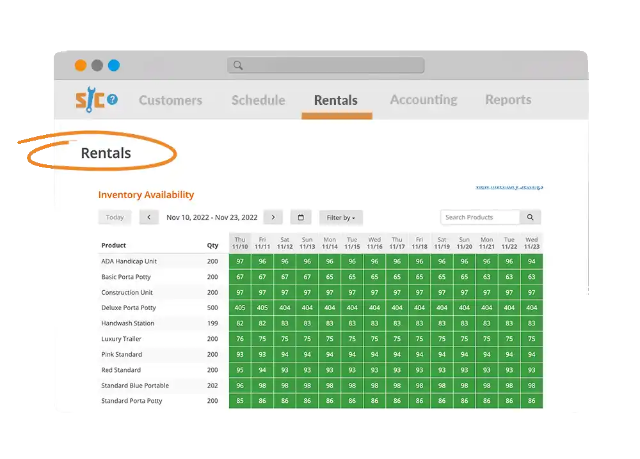Viewport: 640px width, 459px height.
Task: Click the Today button
Action: tap(115, 217)
